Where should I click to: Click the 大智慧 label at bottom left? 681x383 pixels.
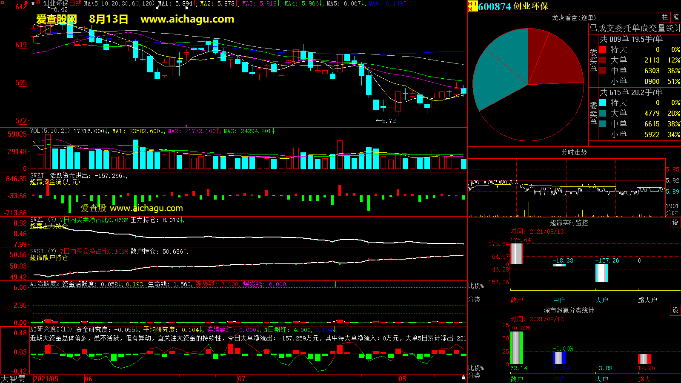coord(13,379)
